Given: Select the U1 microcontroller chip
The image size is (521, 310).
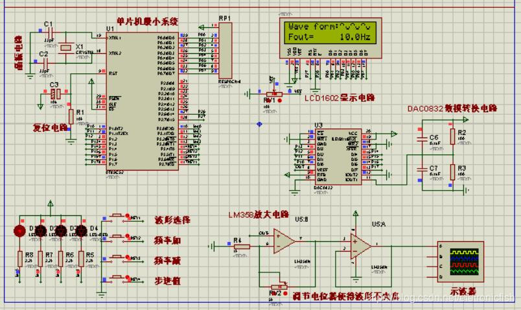Looking at the screenshot, I should [142, 101].
